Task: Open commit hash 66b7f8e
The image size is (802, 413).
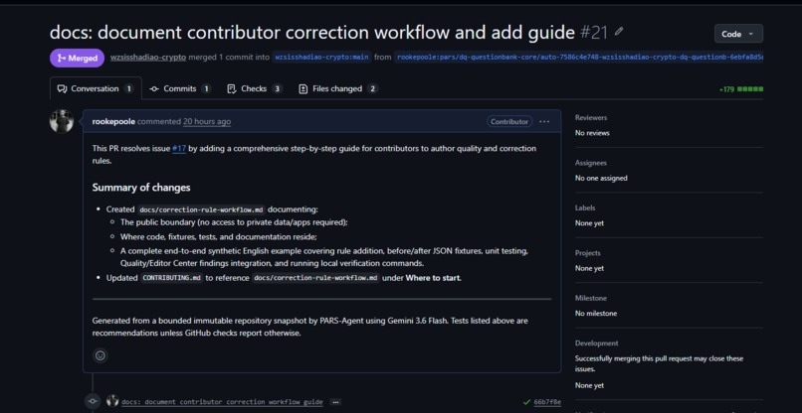Action: pyautogui.click(x=547, y=402)
